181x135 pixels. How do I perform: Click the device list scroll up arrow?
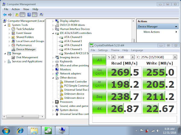click(133, 21)
